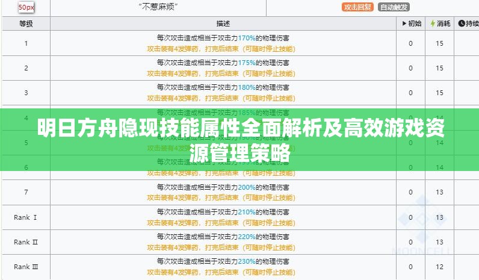Click the cost value 13 in Rank I row
The width and height of the screenshot is (479, 280).
(x=439, y=217)
